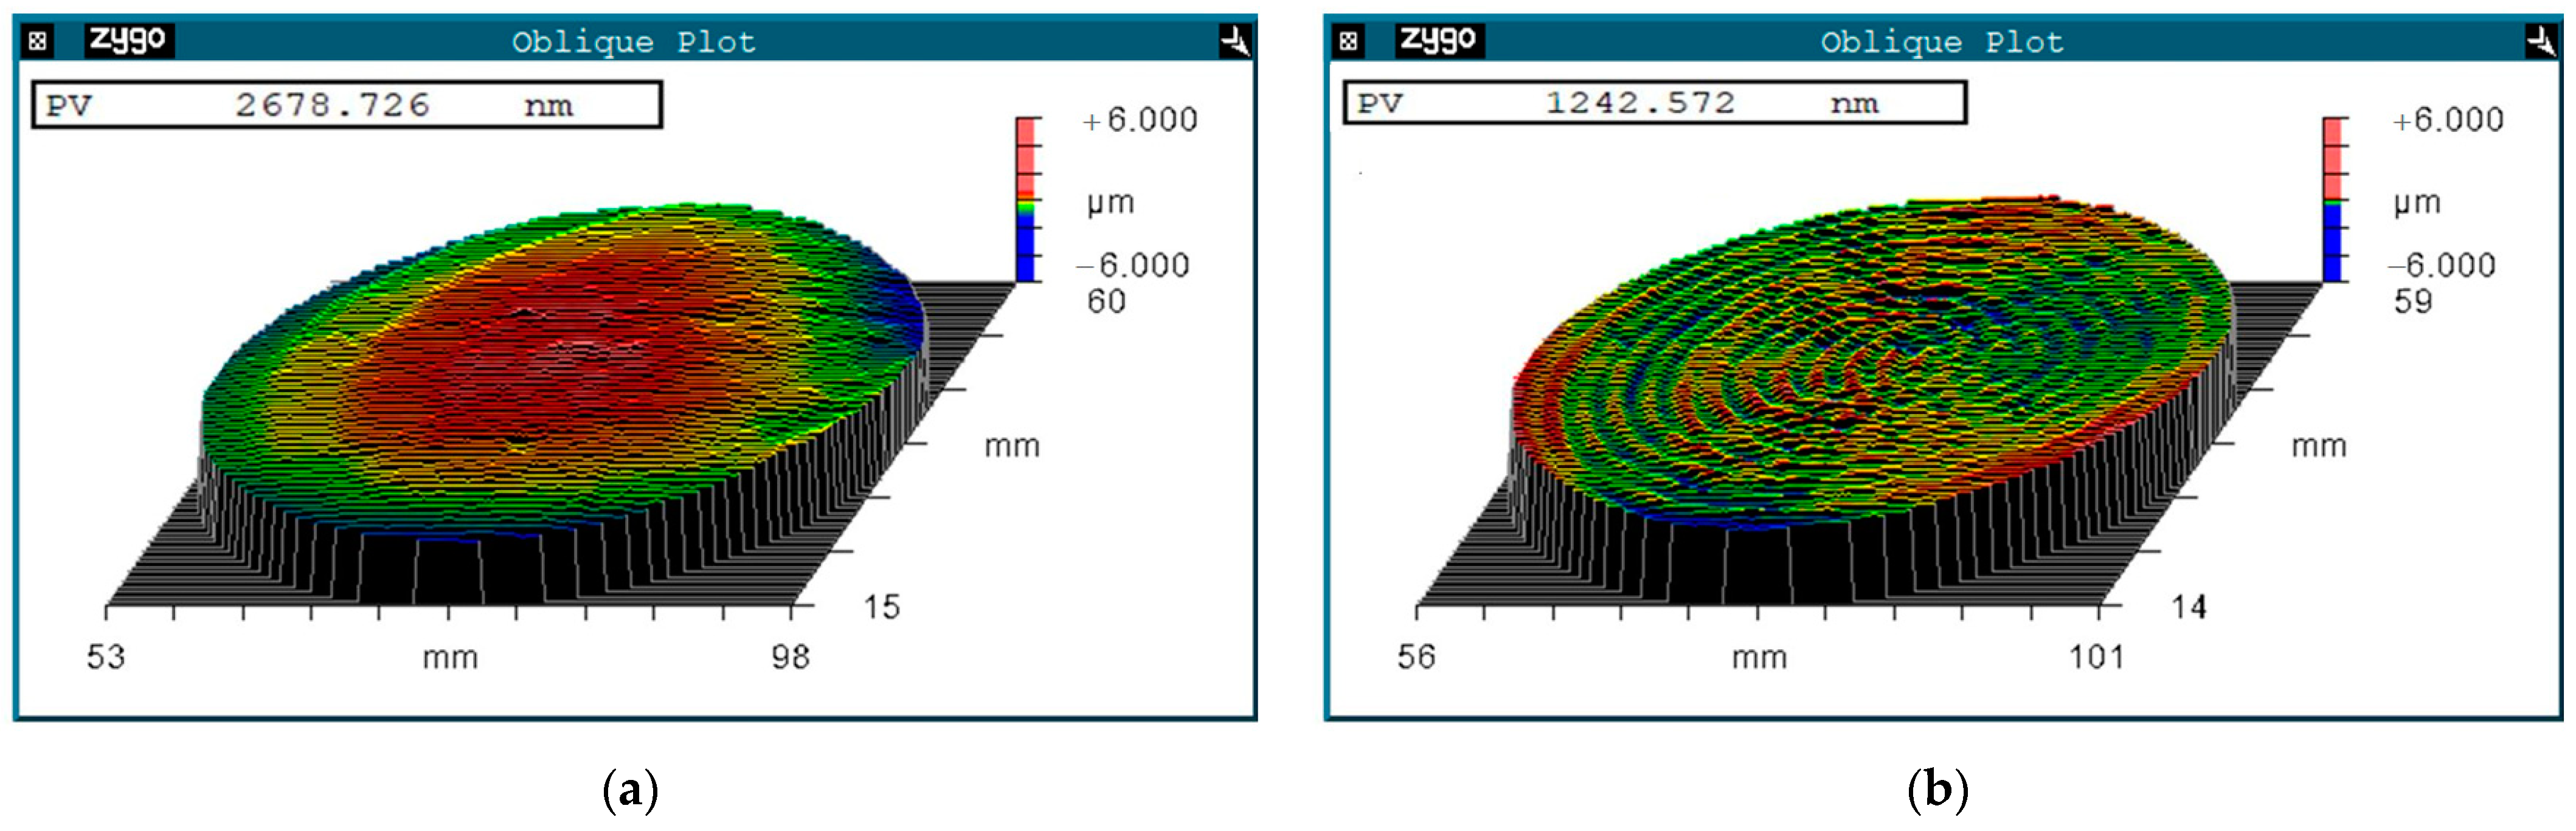The height and width of the screenshot is (831, 2576).
Task: Click x-axis value 53 in plot (a)
Action: [x=106, y=657]
